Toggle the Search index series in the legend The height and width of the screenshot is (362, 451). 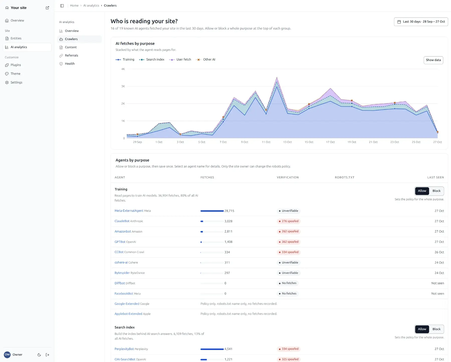pos(152,59)
